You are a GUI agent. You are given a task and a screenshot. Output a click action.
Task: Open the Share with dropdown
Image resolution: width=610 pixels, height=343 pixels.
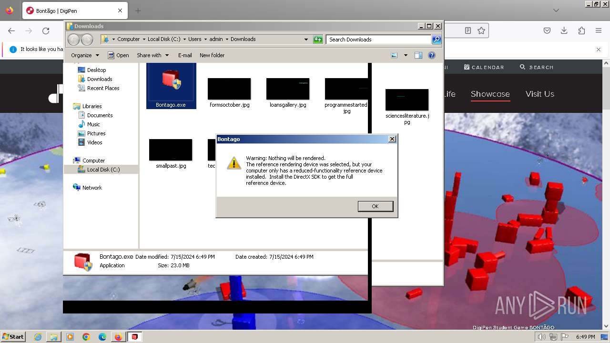pyautogui.click(x=152, y=55)
